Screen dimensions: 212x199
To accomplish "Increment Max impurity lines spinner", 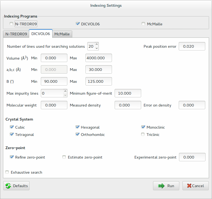I will tap(65, 91).
